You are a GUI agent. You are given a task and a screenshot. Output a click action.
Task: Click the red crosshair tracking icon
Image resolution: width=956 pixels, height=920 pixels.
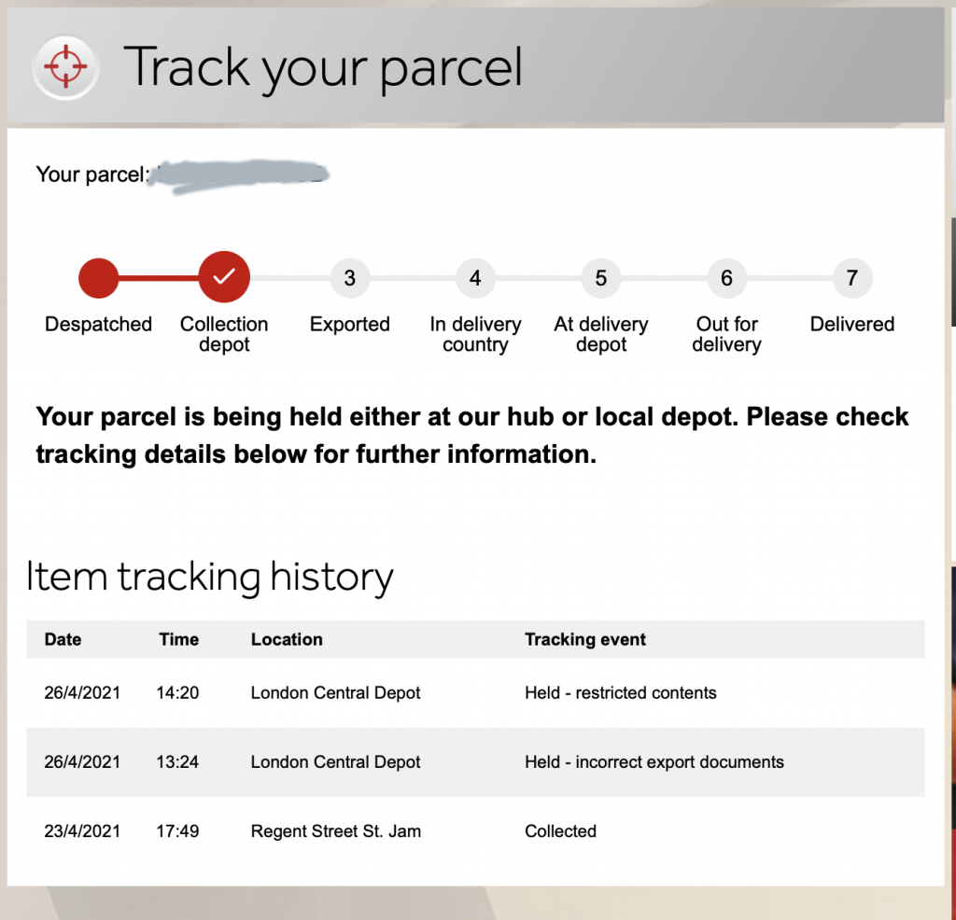[65, 66]
